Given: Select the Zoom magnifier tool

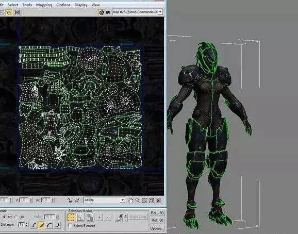Looking at the screenshot, I should 138,200.
